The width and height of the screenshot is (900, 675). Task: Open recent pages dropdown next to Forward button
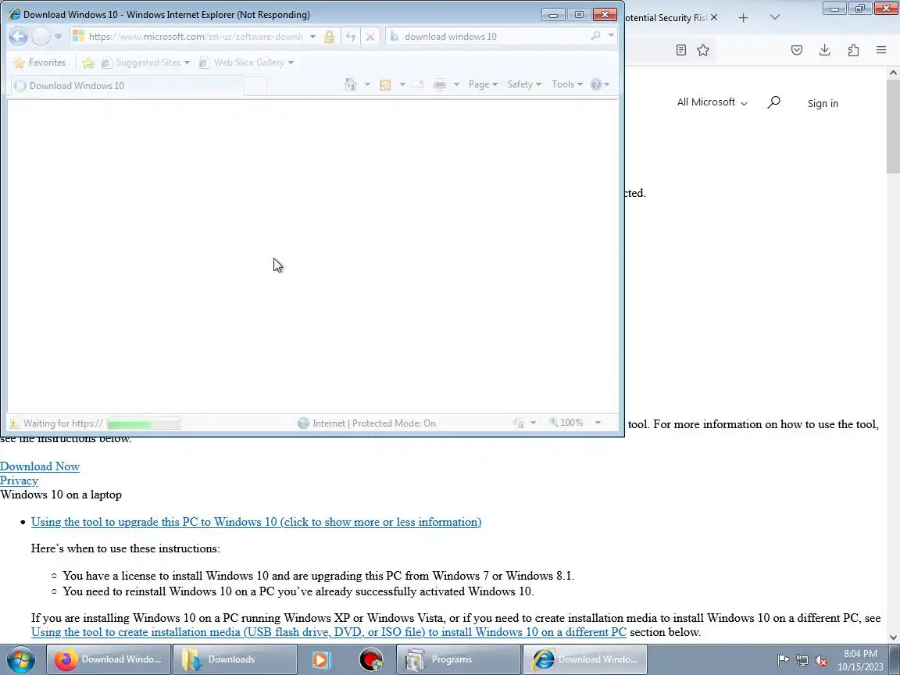coord(58,36)
